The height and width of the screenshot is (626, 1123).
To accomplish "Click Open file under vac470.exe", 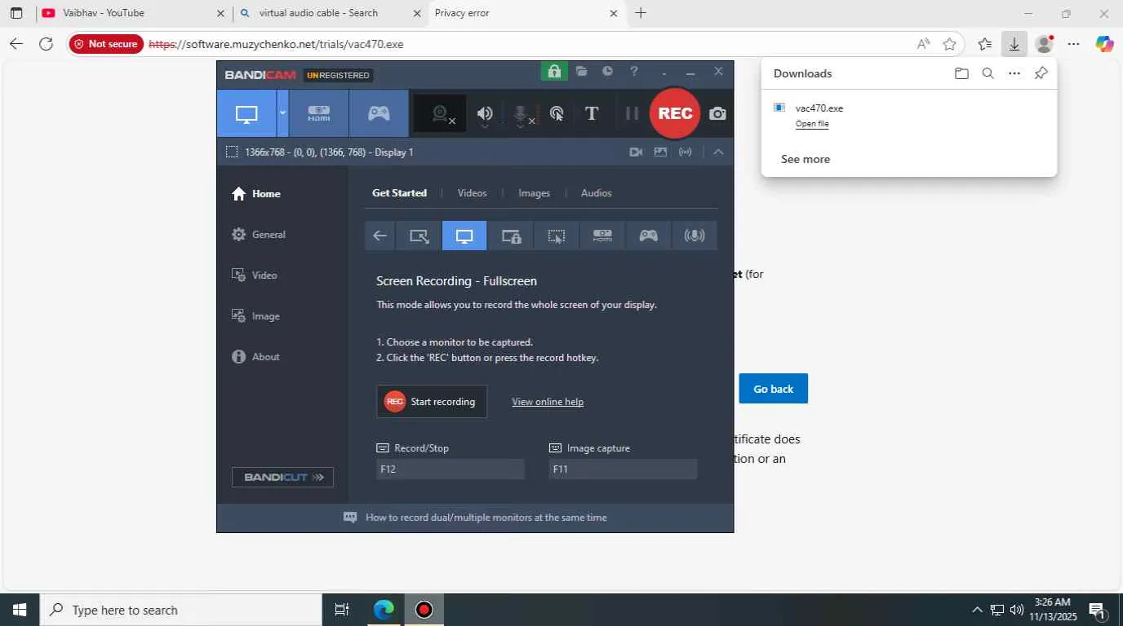I will 812,124.
